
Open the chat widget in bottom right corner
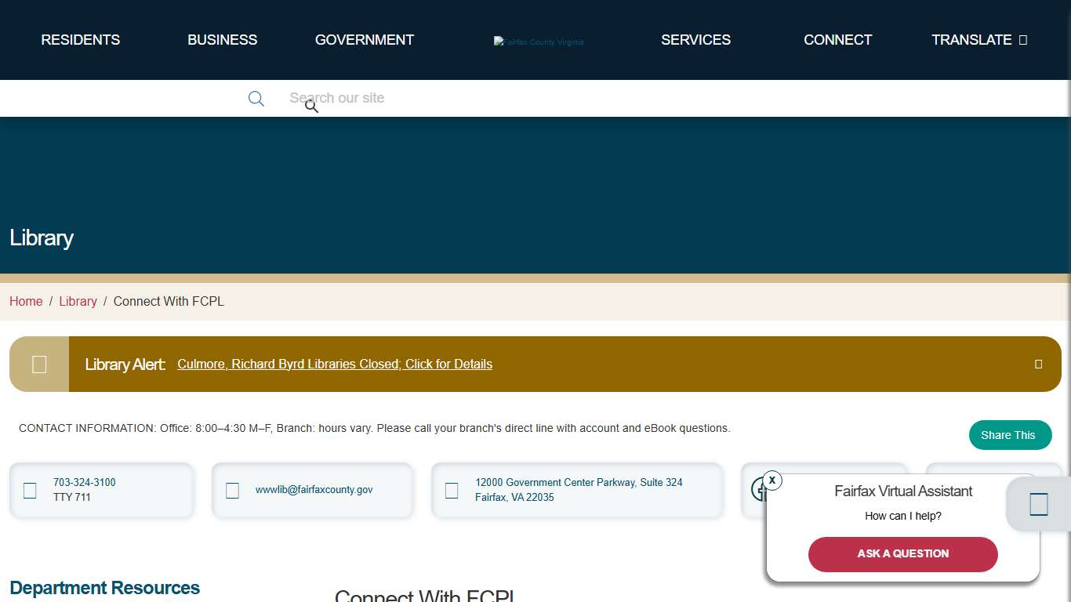coord(1038,504)
